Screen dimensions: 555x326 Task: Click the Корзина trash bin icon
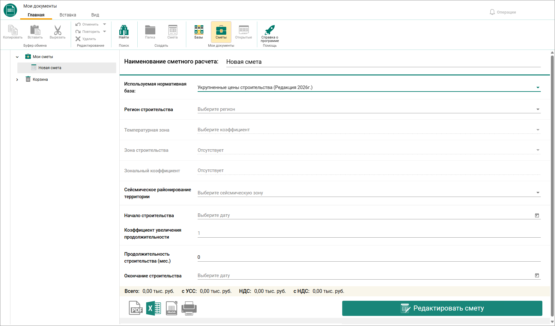28,79
